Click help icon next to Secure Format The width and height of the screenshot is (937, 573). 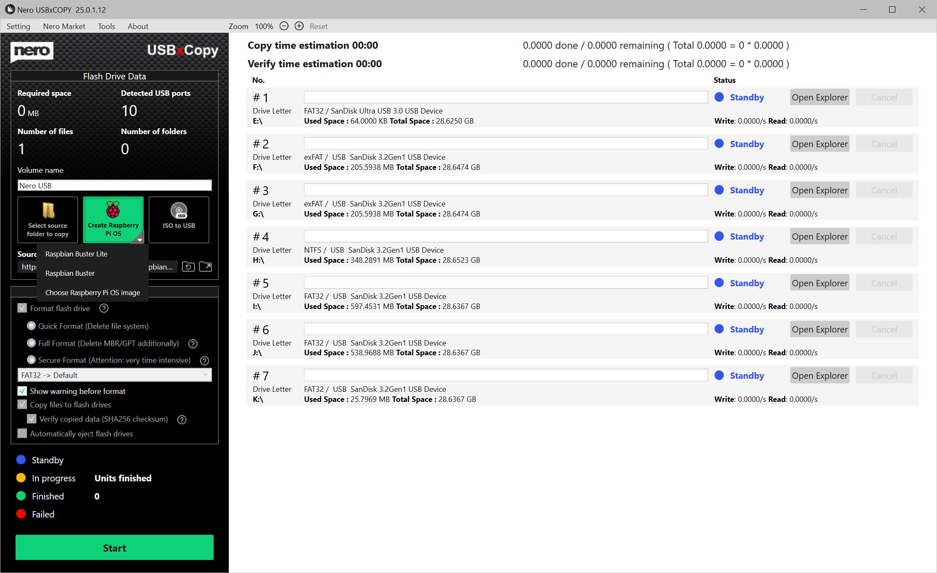coord(204,360)
